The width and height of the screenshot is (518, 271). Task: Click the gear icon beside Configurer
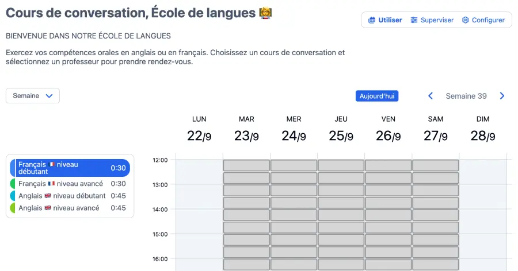[466, 20]
